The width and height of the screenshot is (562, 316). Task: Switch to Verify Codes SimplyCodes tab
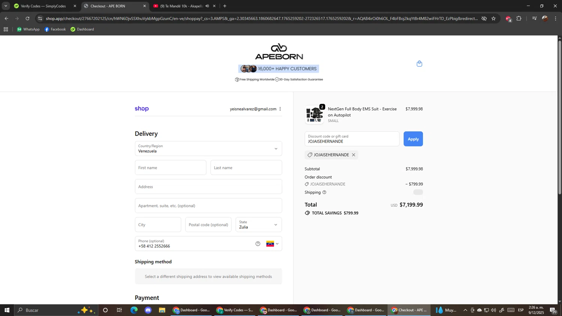pyautogui.click(x=43, y=6)
